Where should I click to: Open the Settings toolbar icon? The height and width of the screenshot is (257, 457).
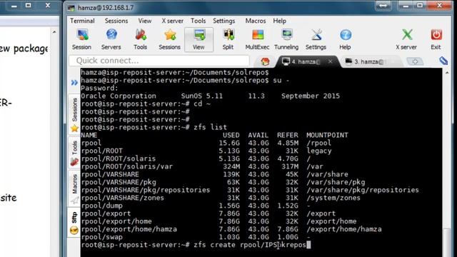[316, 39]
